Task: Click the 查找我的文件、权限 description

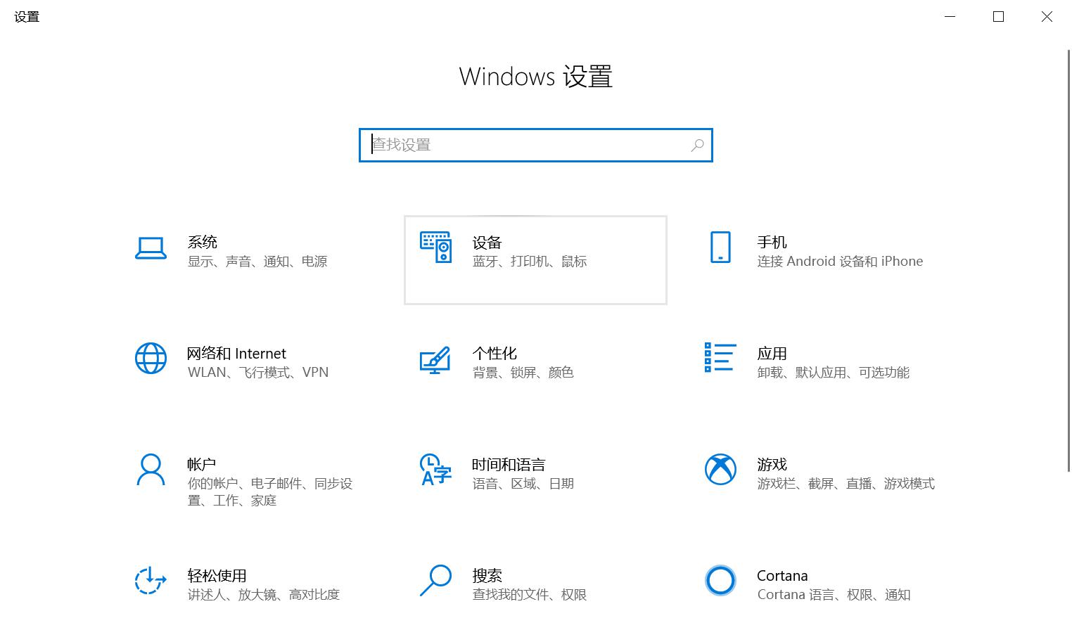Action: tap(530, 595)
